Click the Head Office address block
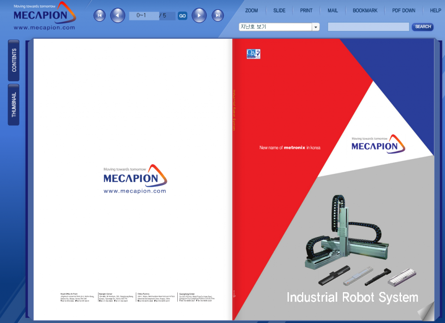 tap(77, 297)
